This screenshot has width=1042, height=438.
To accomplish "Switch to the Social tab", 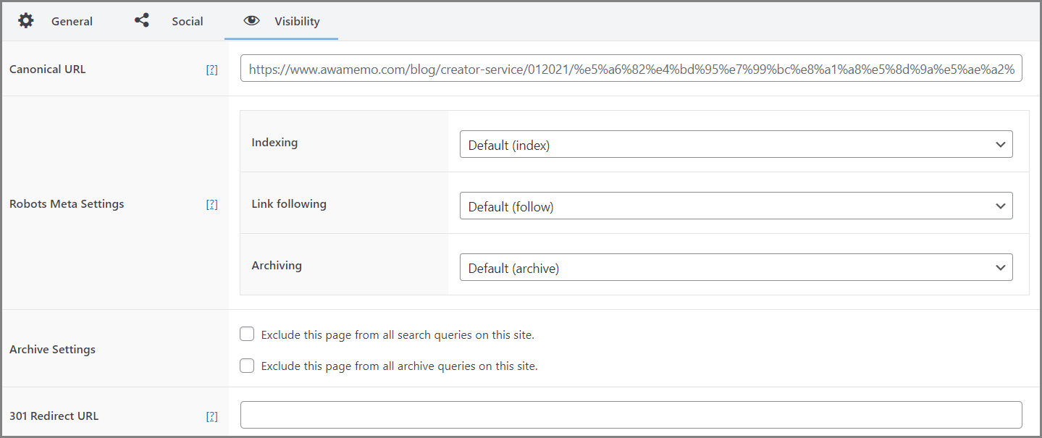I will (187, 21).
